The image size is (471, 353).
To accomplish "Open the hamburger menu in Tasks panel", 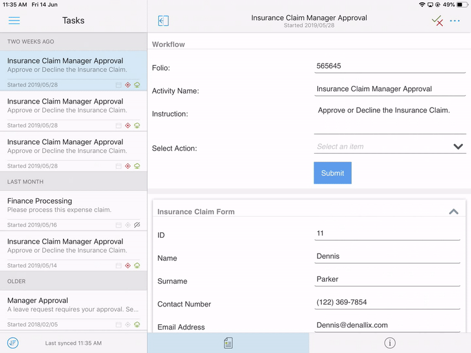I will [x=14, y=21].
